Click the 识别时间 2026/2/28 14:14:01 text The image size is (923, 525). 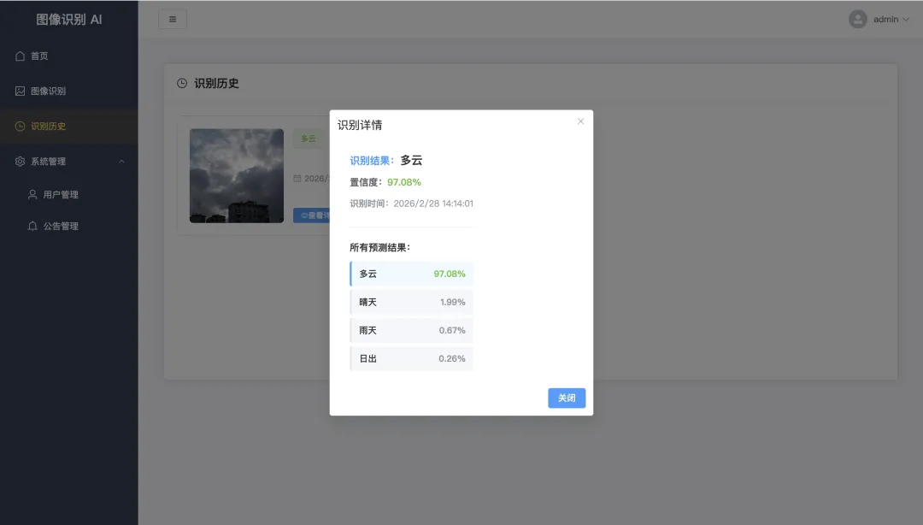[411, 204]
